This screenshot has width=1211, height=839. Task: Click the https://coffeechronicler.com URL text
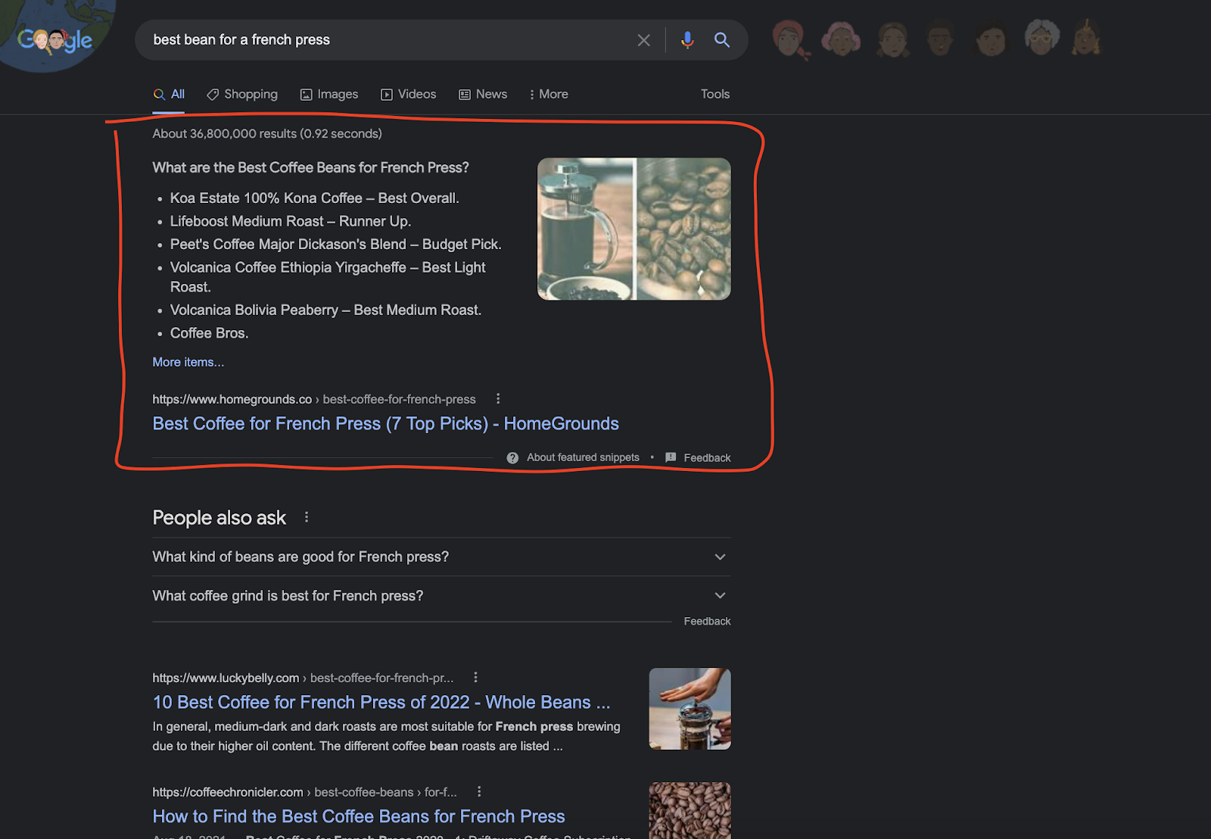pyautogui.click(x=228, y=792)
